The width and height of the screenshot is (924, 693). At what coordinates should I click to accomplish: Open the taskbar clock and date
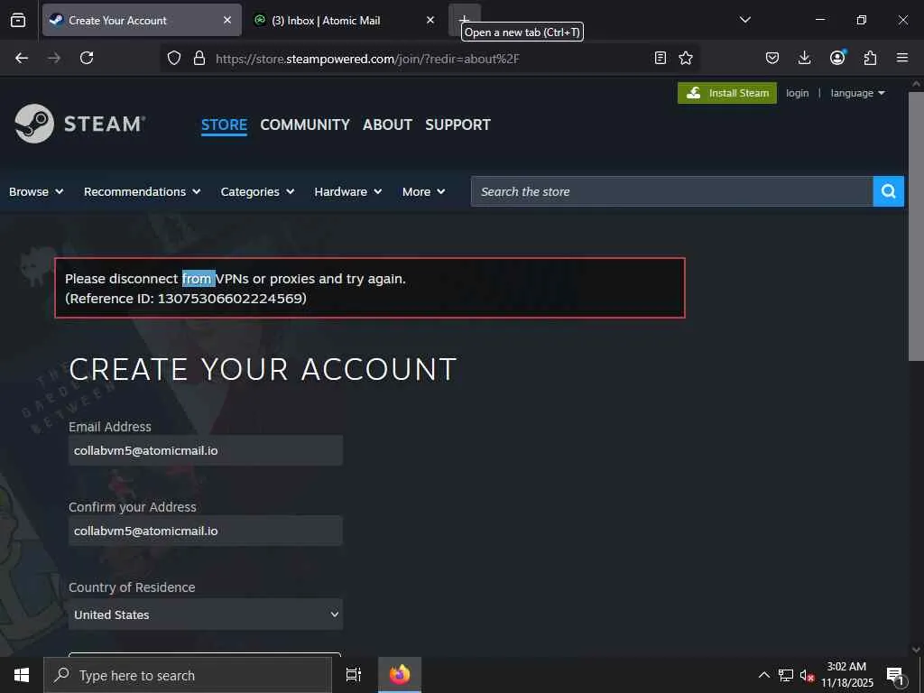pyautogui.click(x=846, y=675)
